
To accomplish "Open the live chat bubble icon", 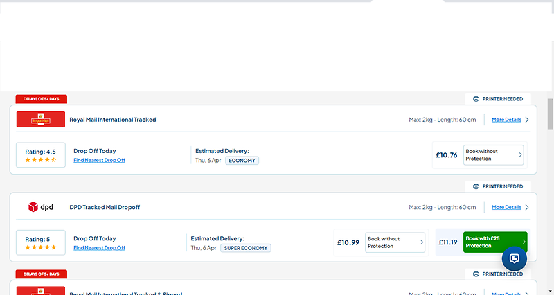I will [x=515, y=258].
